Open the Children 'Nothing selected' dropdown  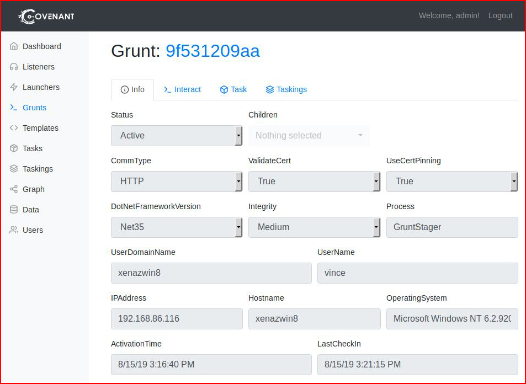pyautogui.click(x=309, y=136)
